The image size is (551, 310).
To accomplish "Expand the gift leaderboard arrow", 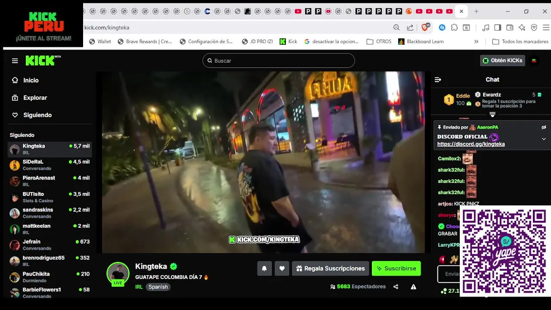I will [492, 115].
